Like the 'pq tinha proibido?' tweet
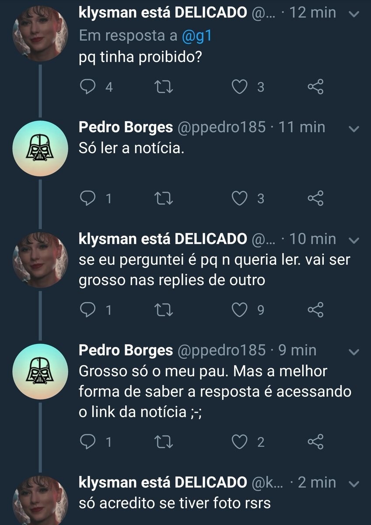371x525 pixels. pyautogui.click(x=239, y=87)
